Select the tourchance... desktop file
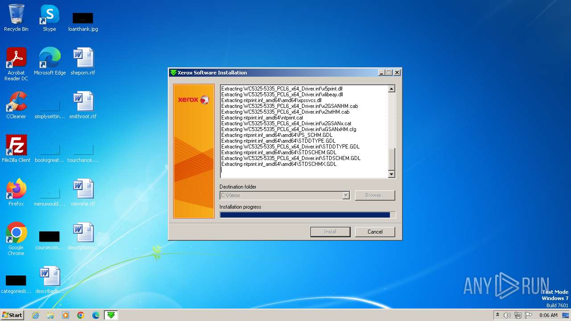This screenshot has width=571, height=321. pos(83,152)
